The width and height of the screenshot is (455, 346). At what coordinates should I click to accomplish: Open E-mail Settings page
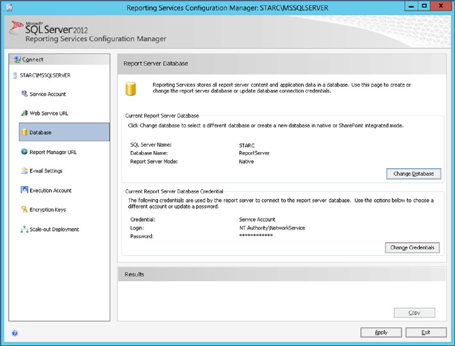(46, 171)
